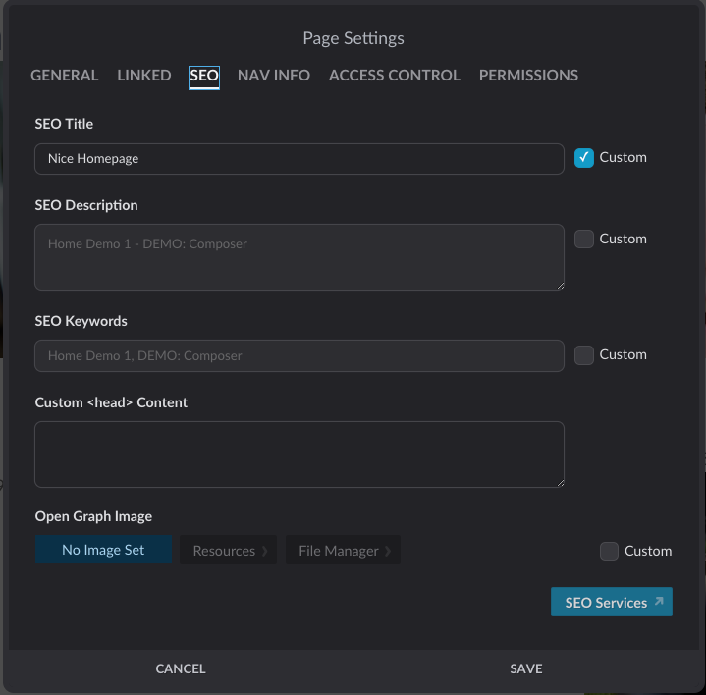Switch to the GENERAL tab
Viewport: 706px width, 695px height.
tap(65, 76)
